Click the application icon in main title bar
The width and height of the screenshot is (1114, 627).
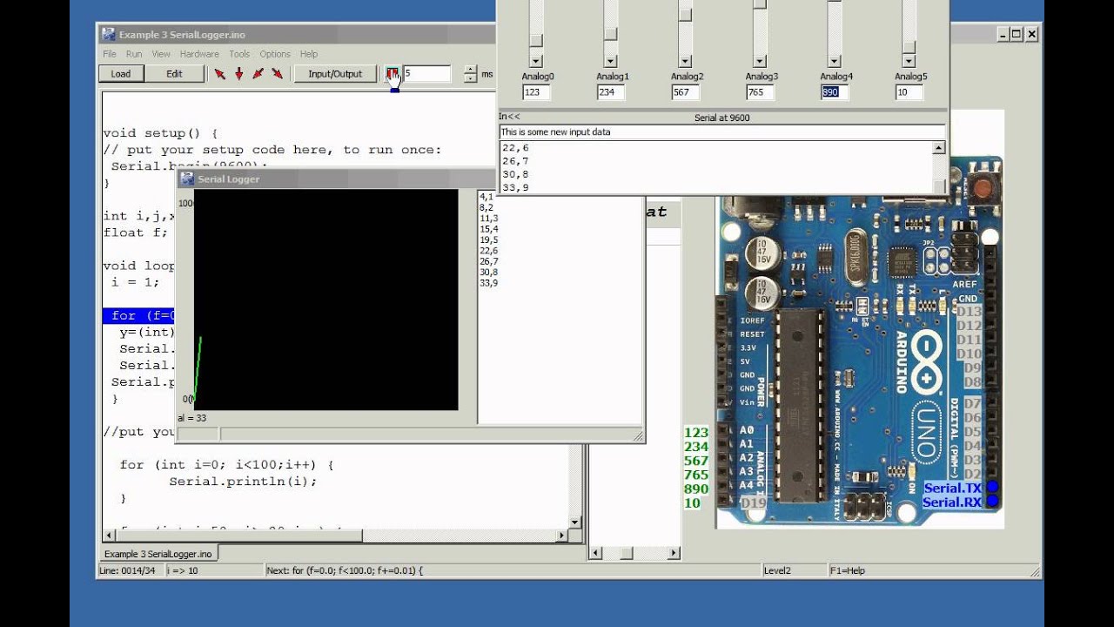(x=108, y=35)
